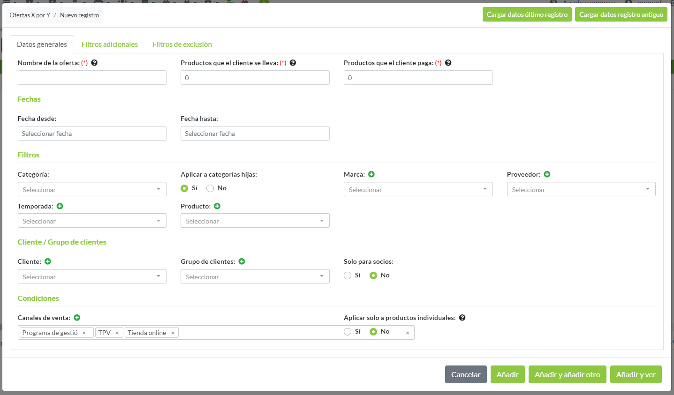Add new Producto using plus icon
The image size is (674, 395).
coord(217,206)
